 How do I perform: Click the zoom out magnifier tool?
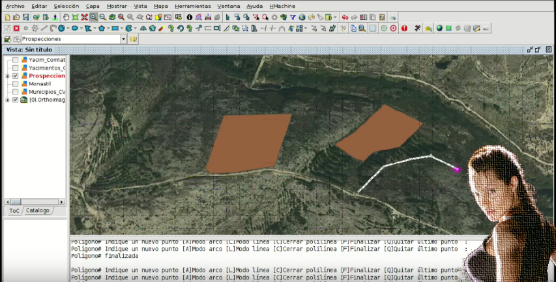click(x=104, y=17)
